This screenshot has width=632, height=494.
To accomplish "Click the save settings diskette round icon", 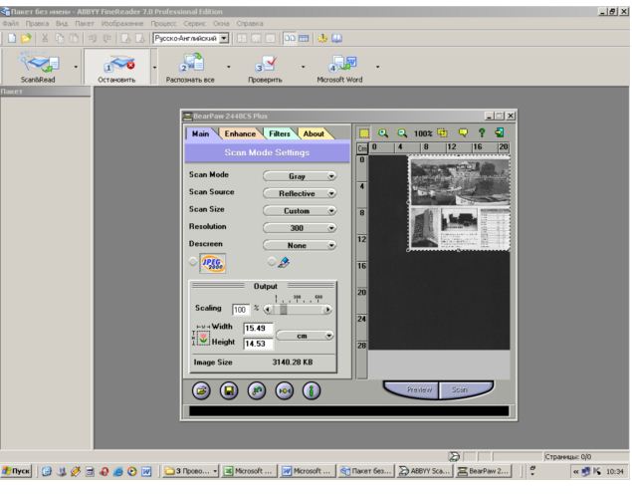I will click(x=229, y=390).
